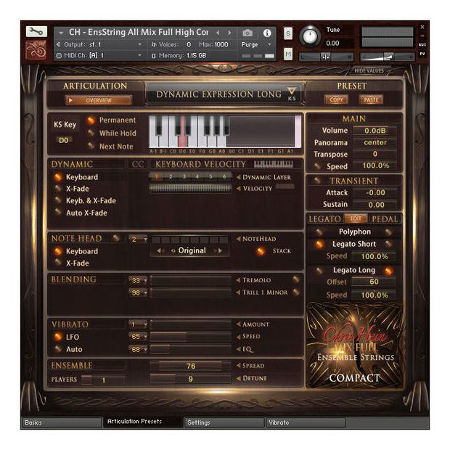
Task: Click the left-side Legato Long knob icon
Action: (x=319, y=270)
